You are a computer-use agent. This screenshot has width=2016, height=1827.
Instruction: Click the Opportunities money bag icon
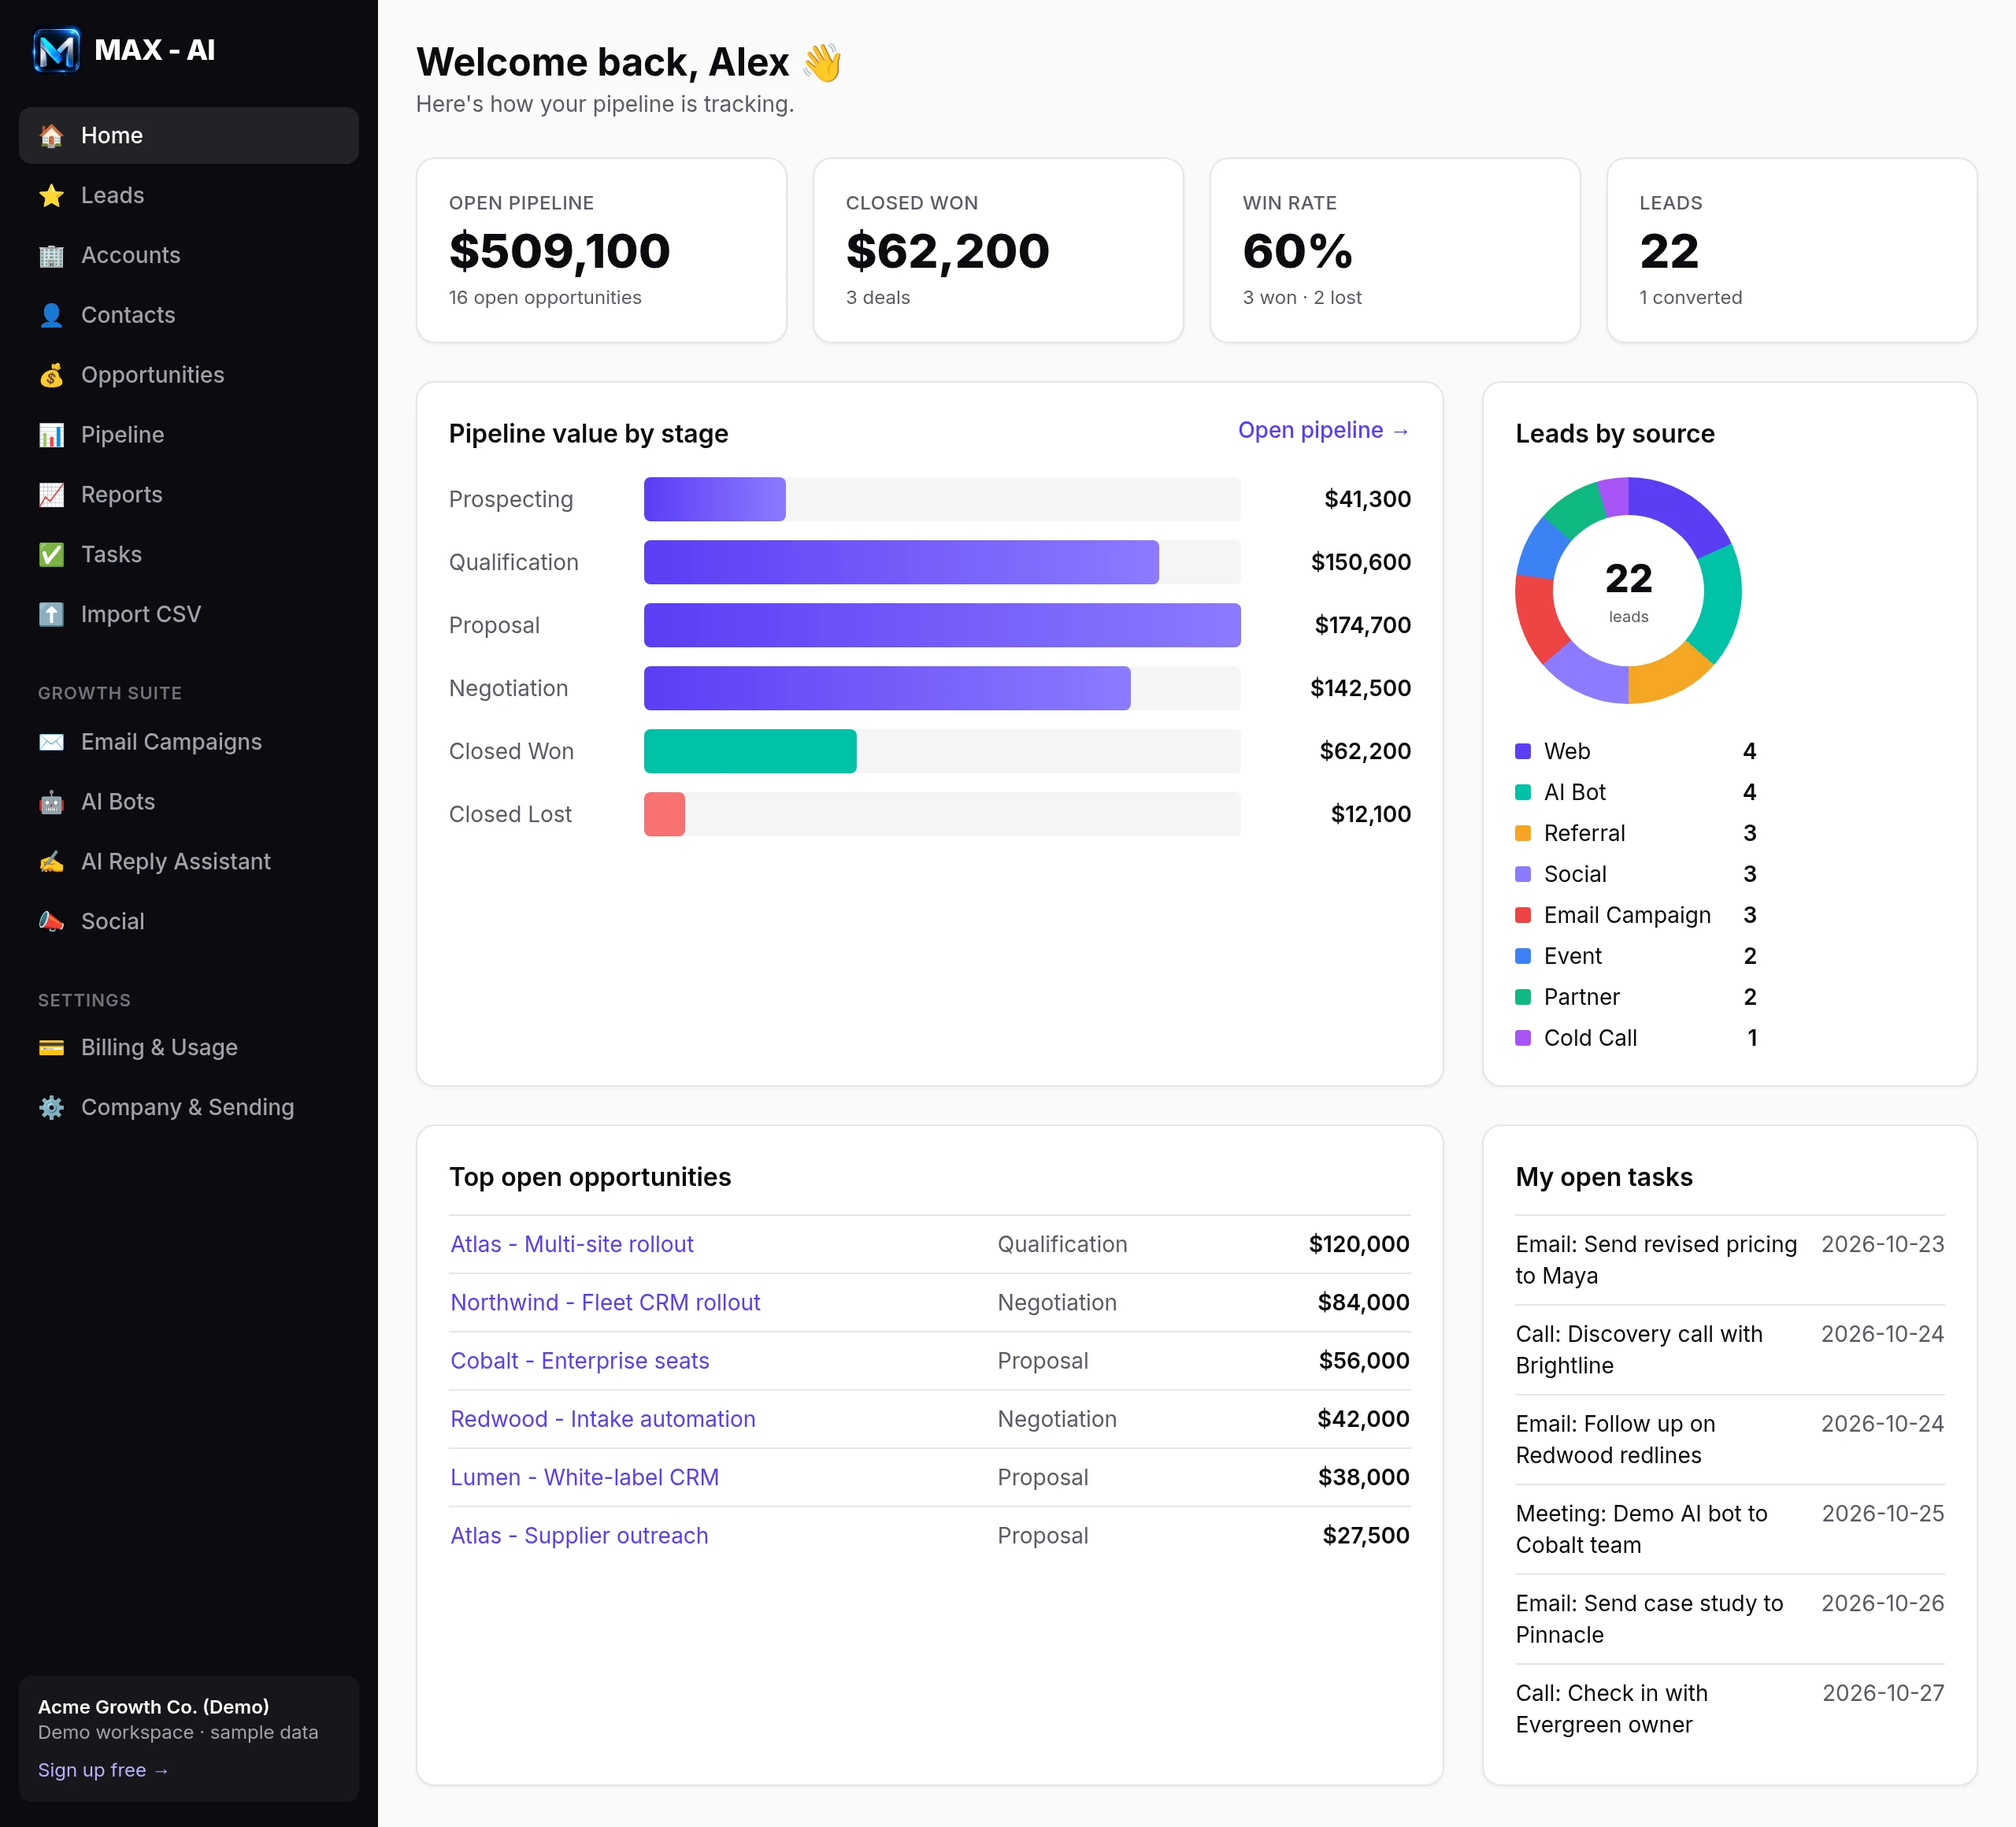point(51,375)
